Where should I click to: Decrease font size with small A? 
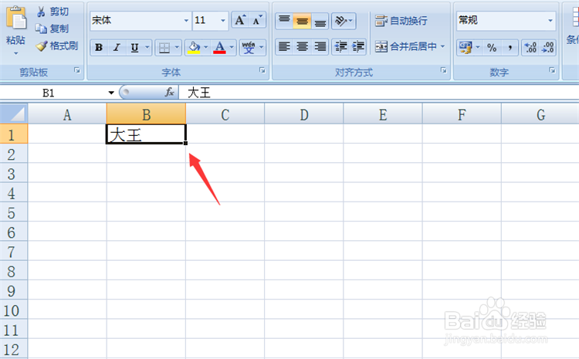257,20
